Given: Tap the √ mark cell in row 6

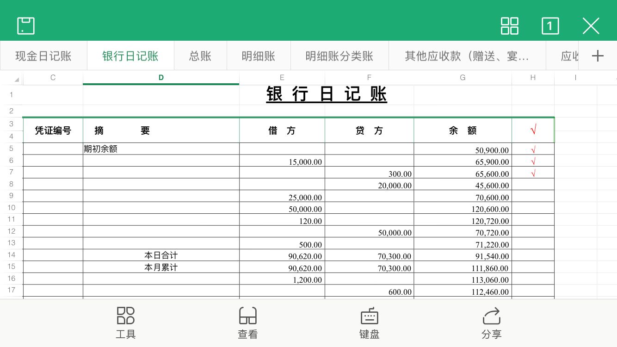Looking at the screenshot, I should tap(533, 161).
